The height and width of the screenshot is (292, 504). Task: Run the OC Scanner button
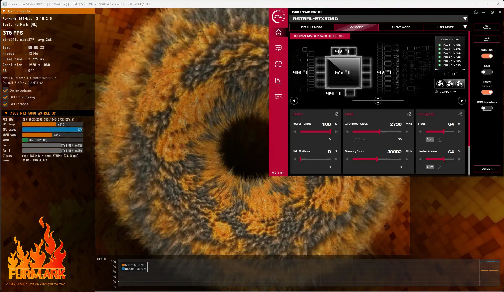487,27
